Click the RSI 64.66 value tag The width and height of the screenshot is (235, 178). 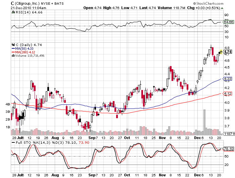coord(228,22)
